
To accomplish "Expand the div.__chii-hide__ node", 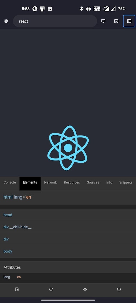I will click(68, 227).
